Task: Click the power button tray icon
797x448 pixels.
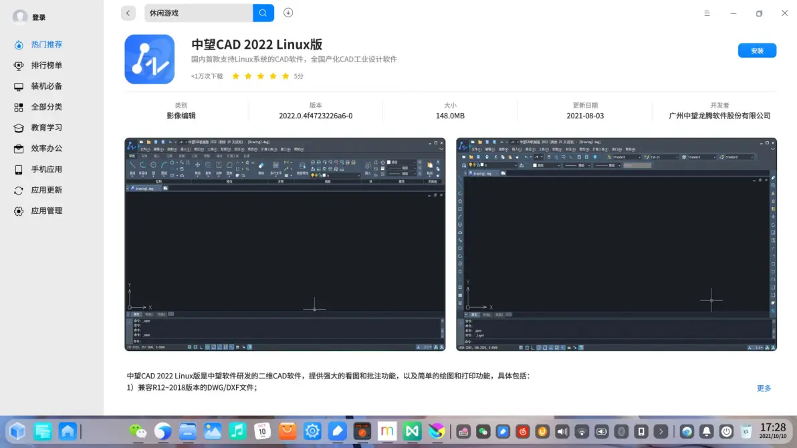Action: (x=726, y=432)
